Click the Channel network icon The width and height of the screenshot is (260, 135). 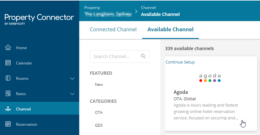(x=8, y=109)
